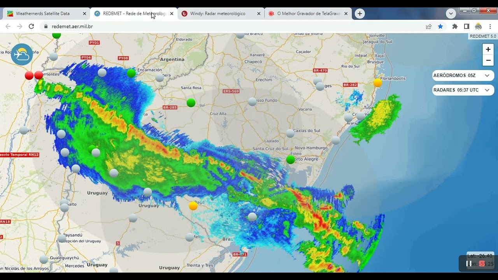Open the browser extensions puzzle icon
Image resolution: width=498 pixels, height=280 pixels.
pyautogui.click(x=455, y=26)
